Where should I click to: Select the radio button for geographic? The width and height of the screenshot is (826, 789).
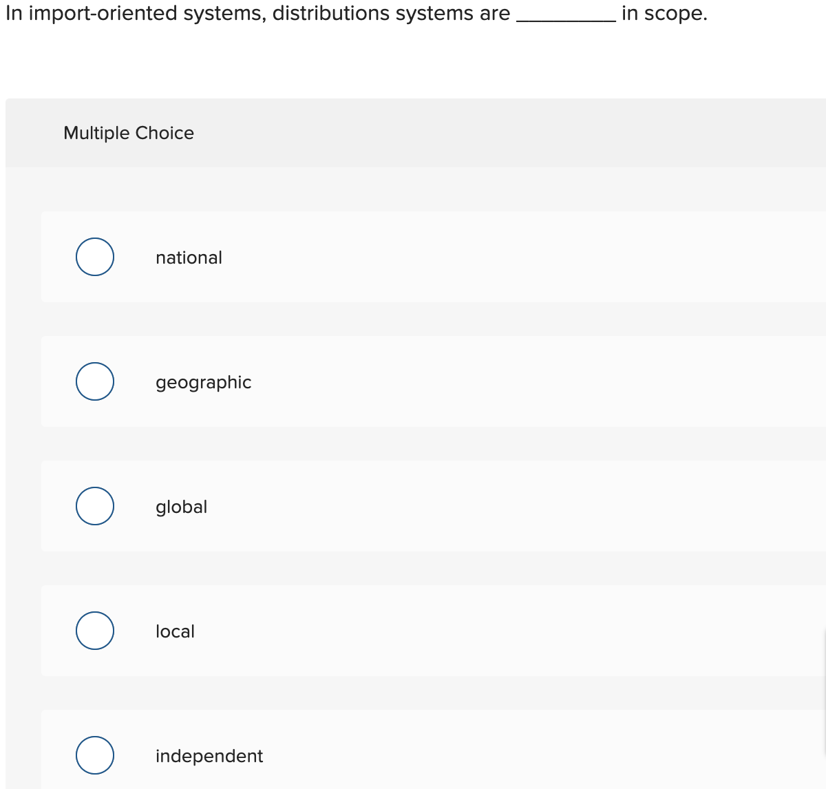[94, 381]
